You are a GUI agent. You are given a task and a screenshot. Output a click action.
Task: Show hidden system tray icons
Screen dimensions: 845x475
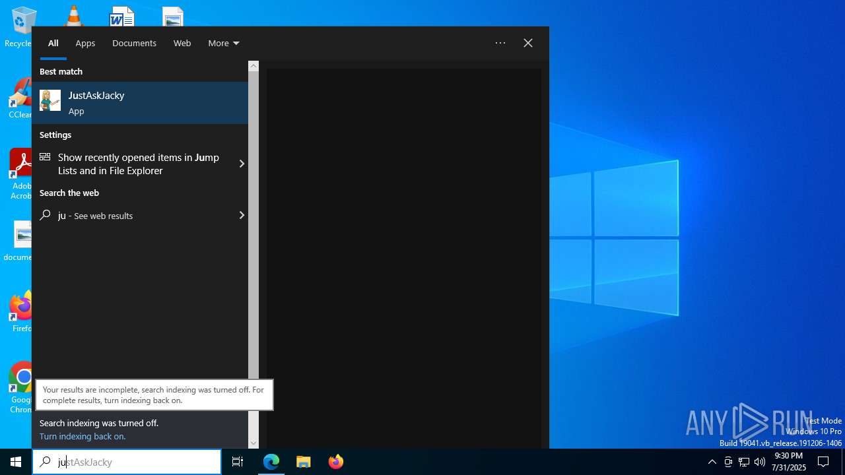[712, 462]
